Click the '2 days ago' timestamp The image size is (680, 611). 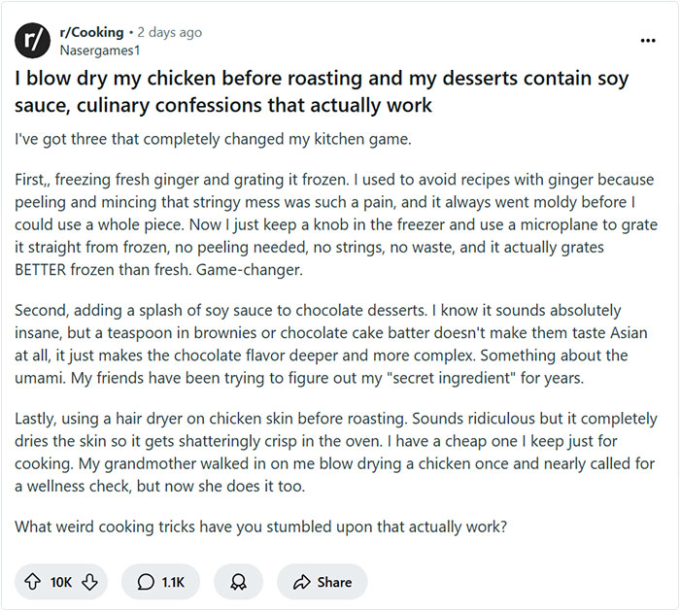point(169,32)
